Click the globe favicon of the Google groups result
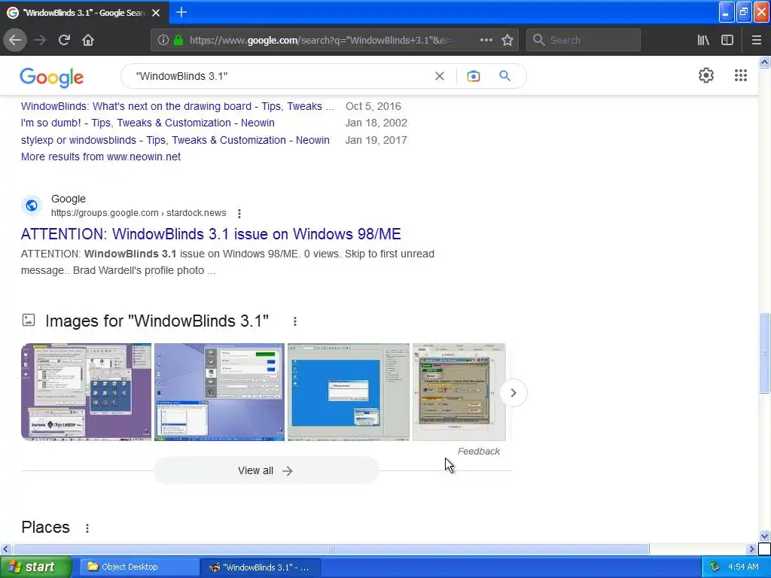This screenshot has width=771, height=578. point(32,205)
